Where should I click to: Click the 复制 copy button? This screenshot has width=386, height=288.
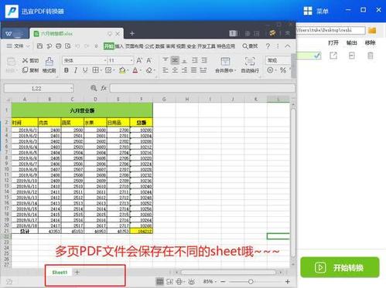30,70
